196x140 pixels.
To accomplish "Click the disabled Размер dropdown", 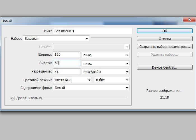I will pos(91,47).
